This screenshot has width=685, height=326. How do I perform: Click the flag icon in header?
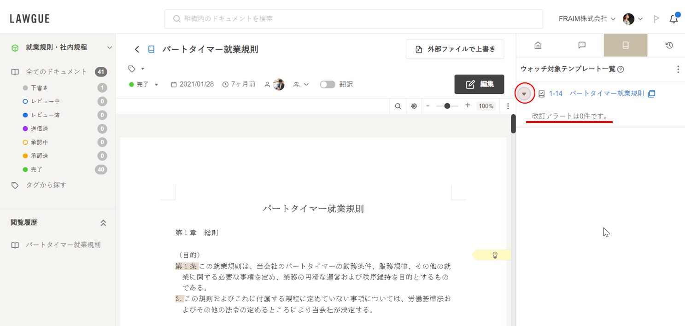[656, 19]
